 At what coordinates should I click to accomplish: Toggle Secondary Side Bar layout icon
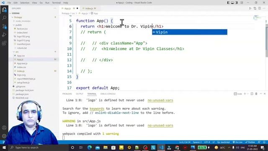pyautogui.click(x=236, y=3)
